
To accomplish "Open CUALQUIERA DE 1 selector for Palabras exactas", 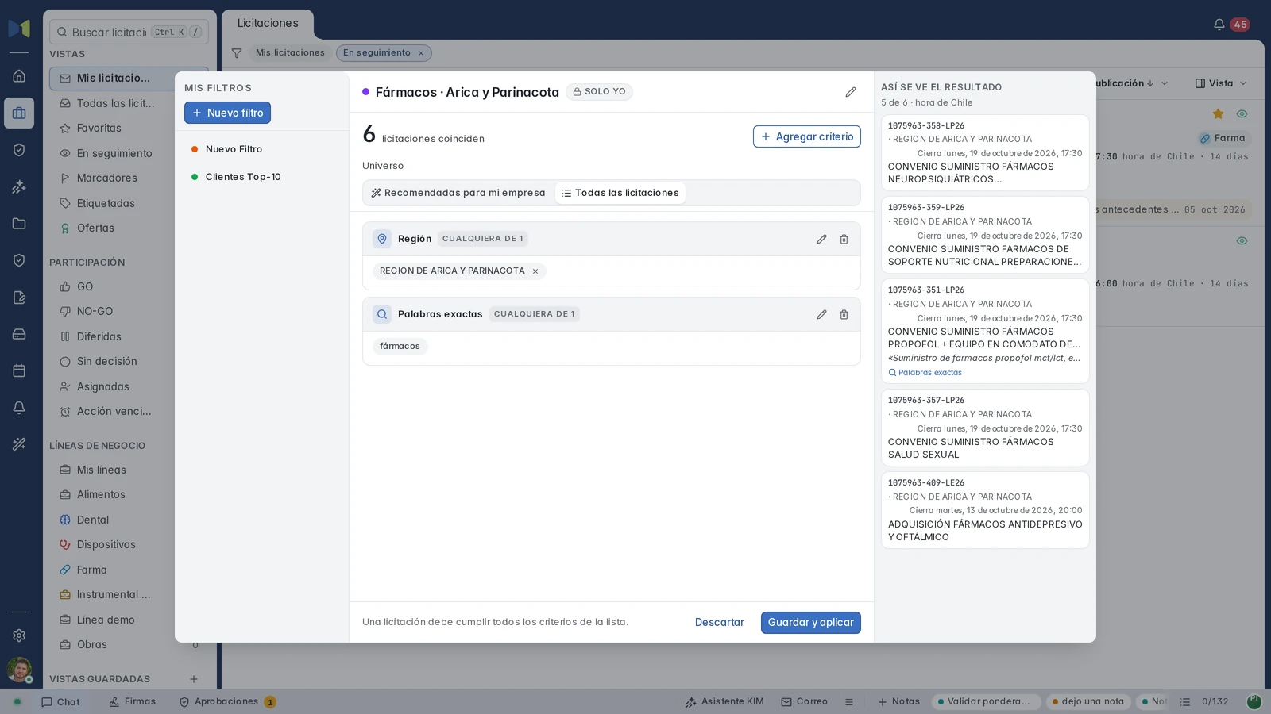I will tap(534, 314).
